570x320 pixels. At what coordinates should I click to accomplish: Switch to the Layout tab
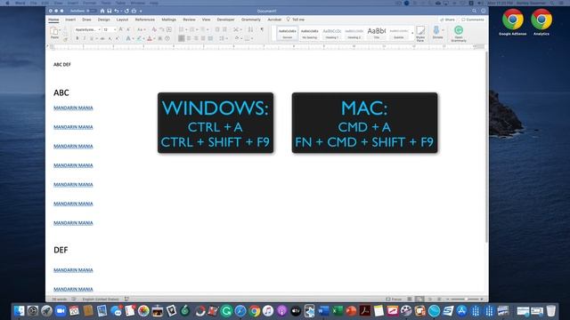click(x=122, y=20)
